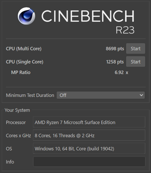This screenshot has height=173, width=151.
Task: Click the CPU (Multi Core) label
Action: click(x=24, y=49)
